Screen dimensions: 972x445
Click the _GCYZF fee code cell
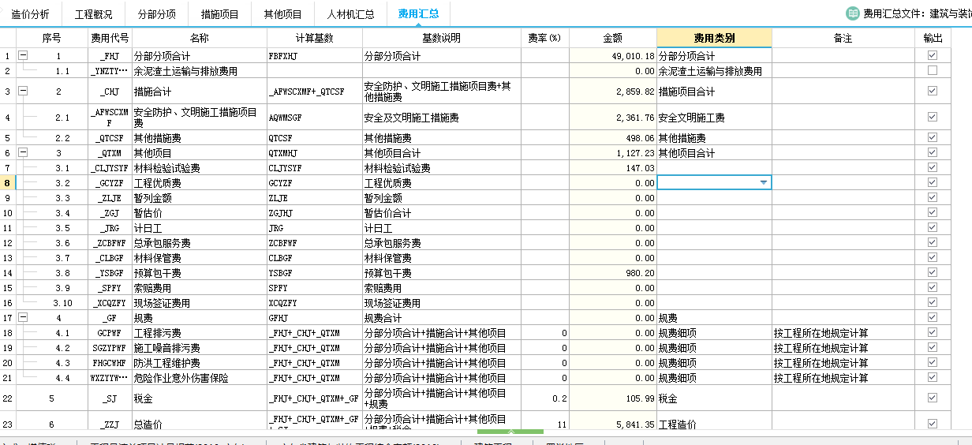(x=110, y=183)
